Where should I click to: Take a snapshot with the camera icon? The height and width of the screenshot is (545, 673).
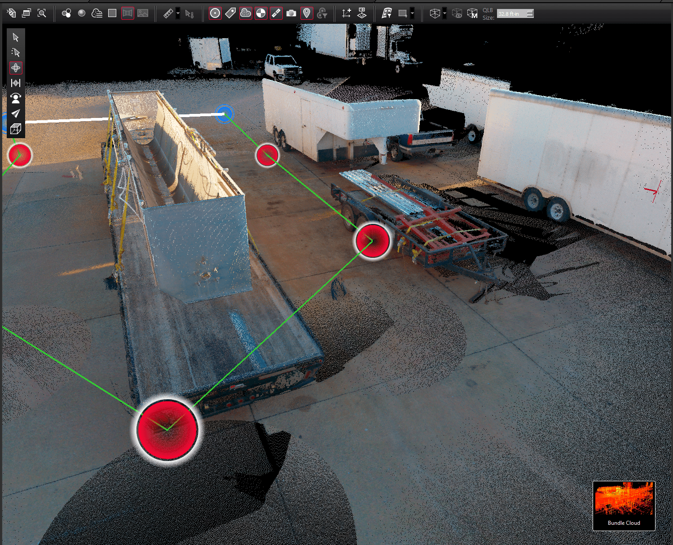[x=291, y=13]
